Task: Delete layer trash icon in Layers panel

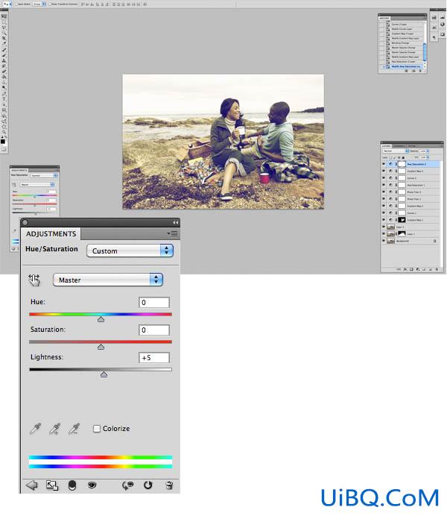Action: pos(437,269)
